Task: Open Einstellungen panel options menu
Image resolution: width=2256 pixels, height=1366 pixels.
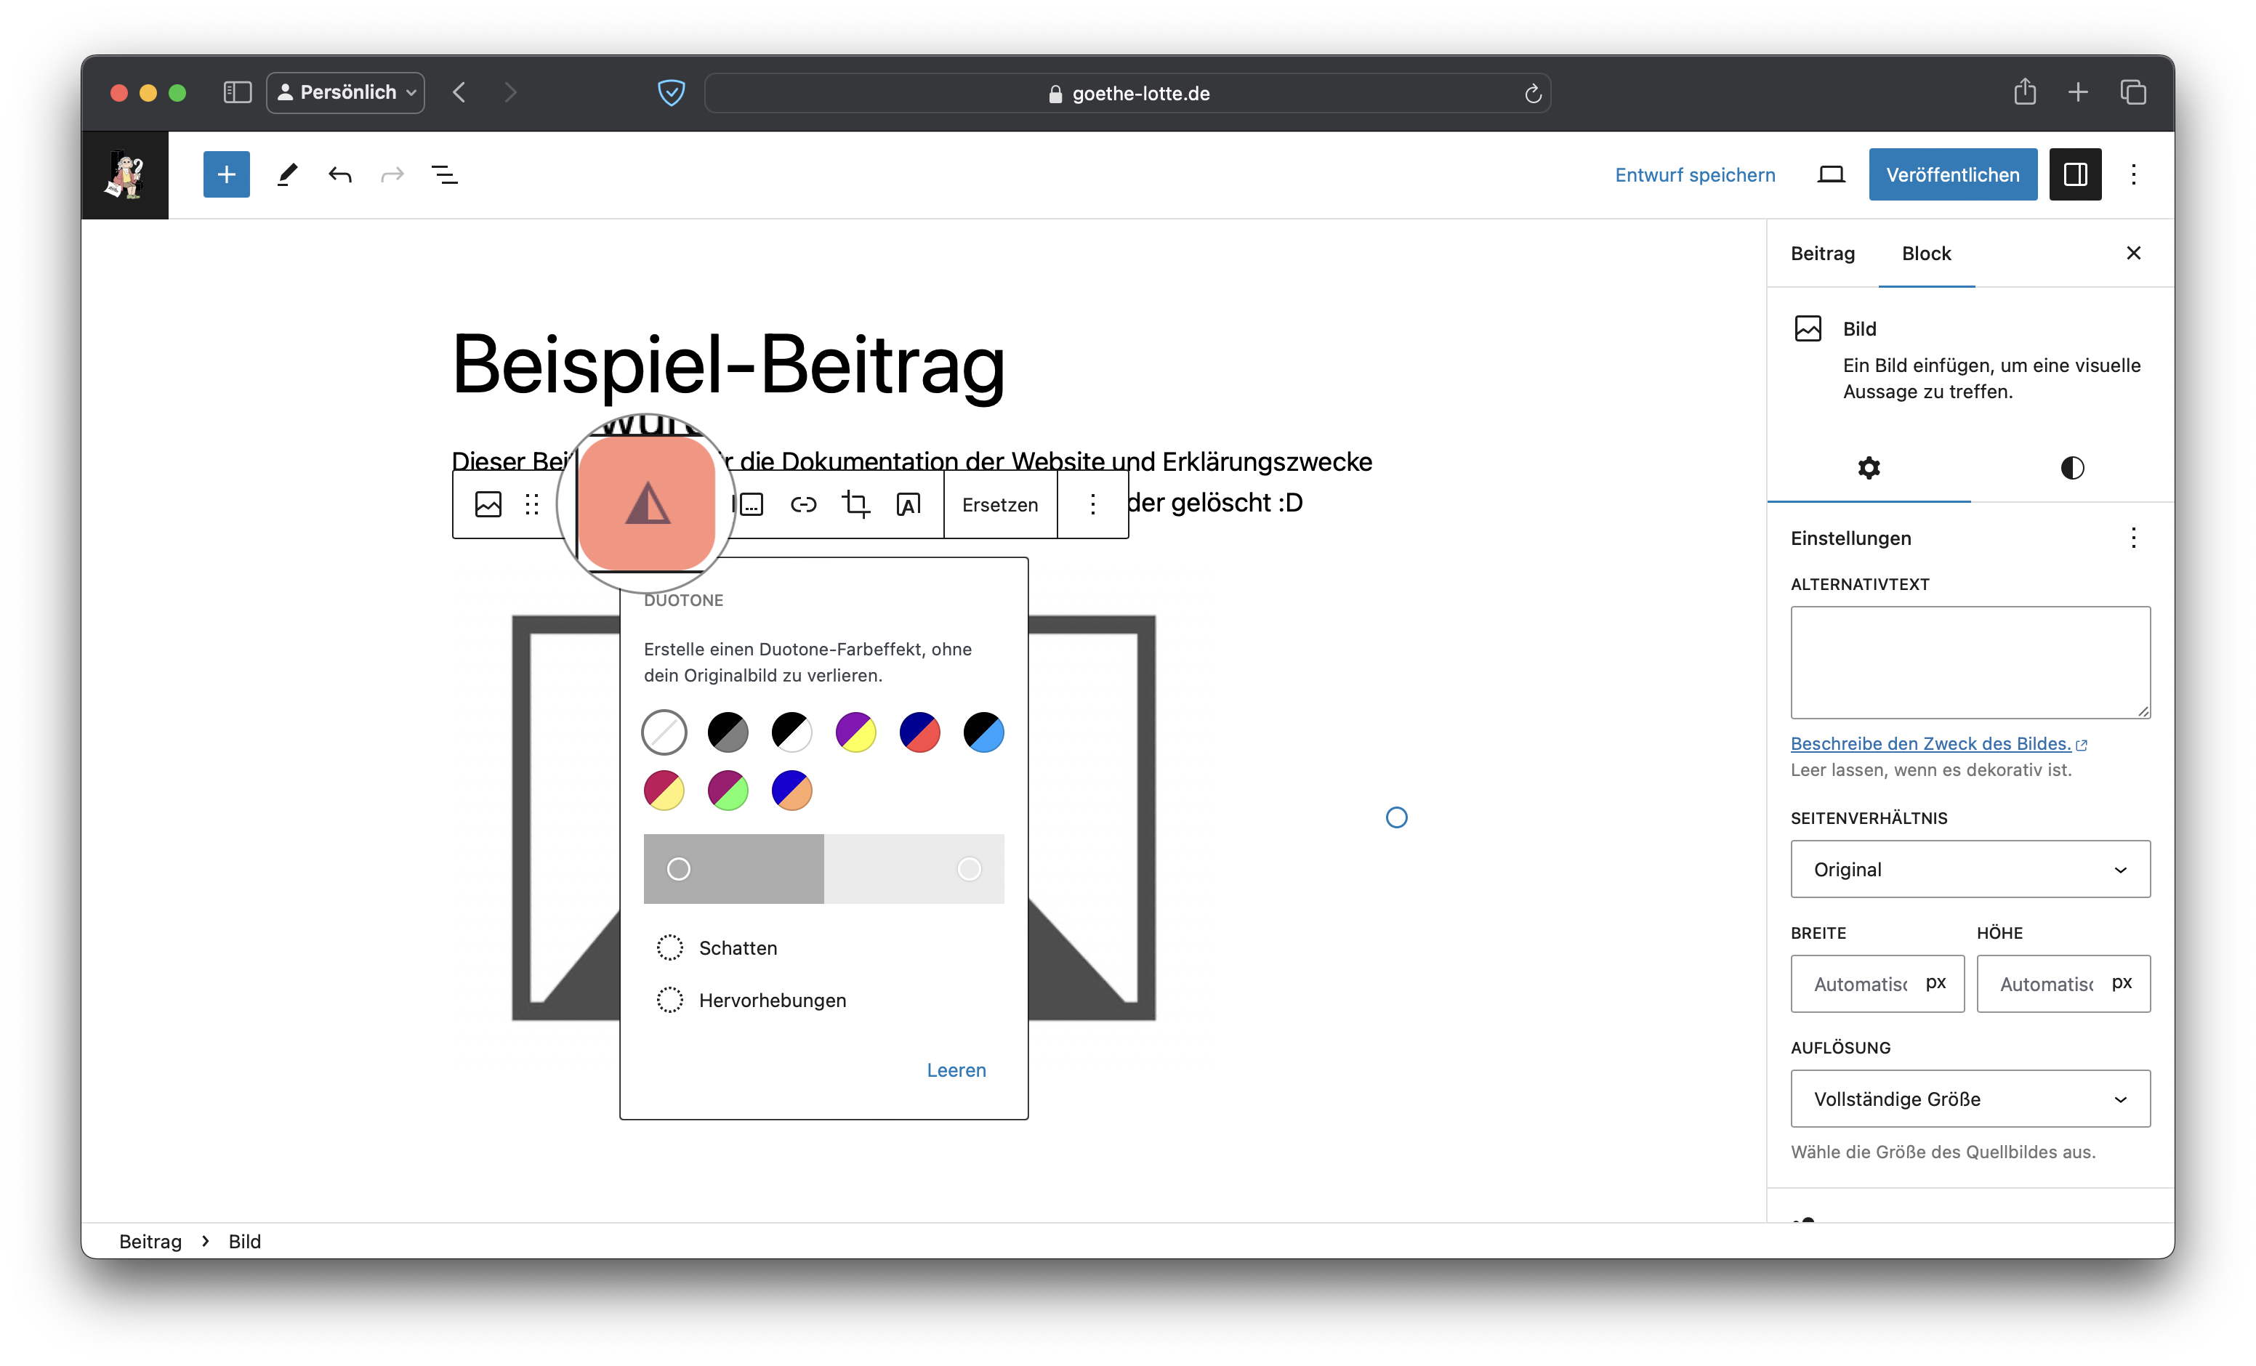Action: click(2133, 538)
